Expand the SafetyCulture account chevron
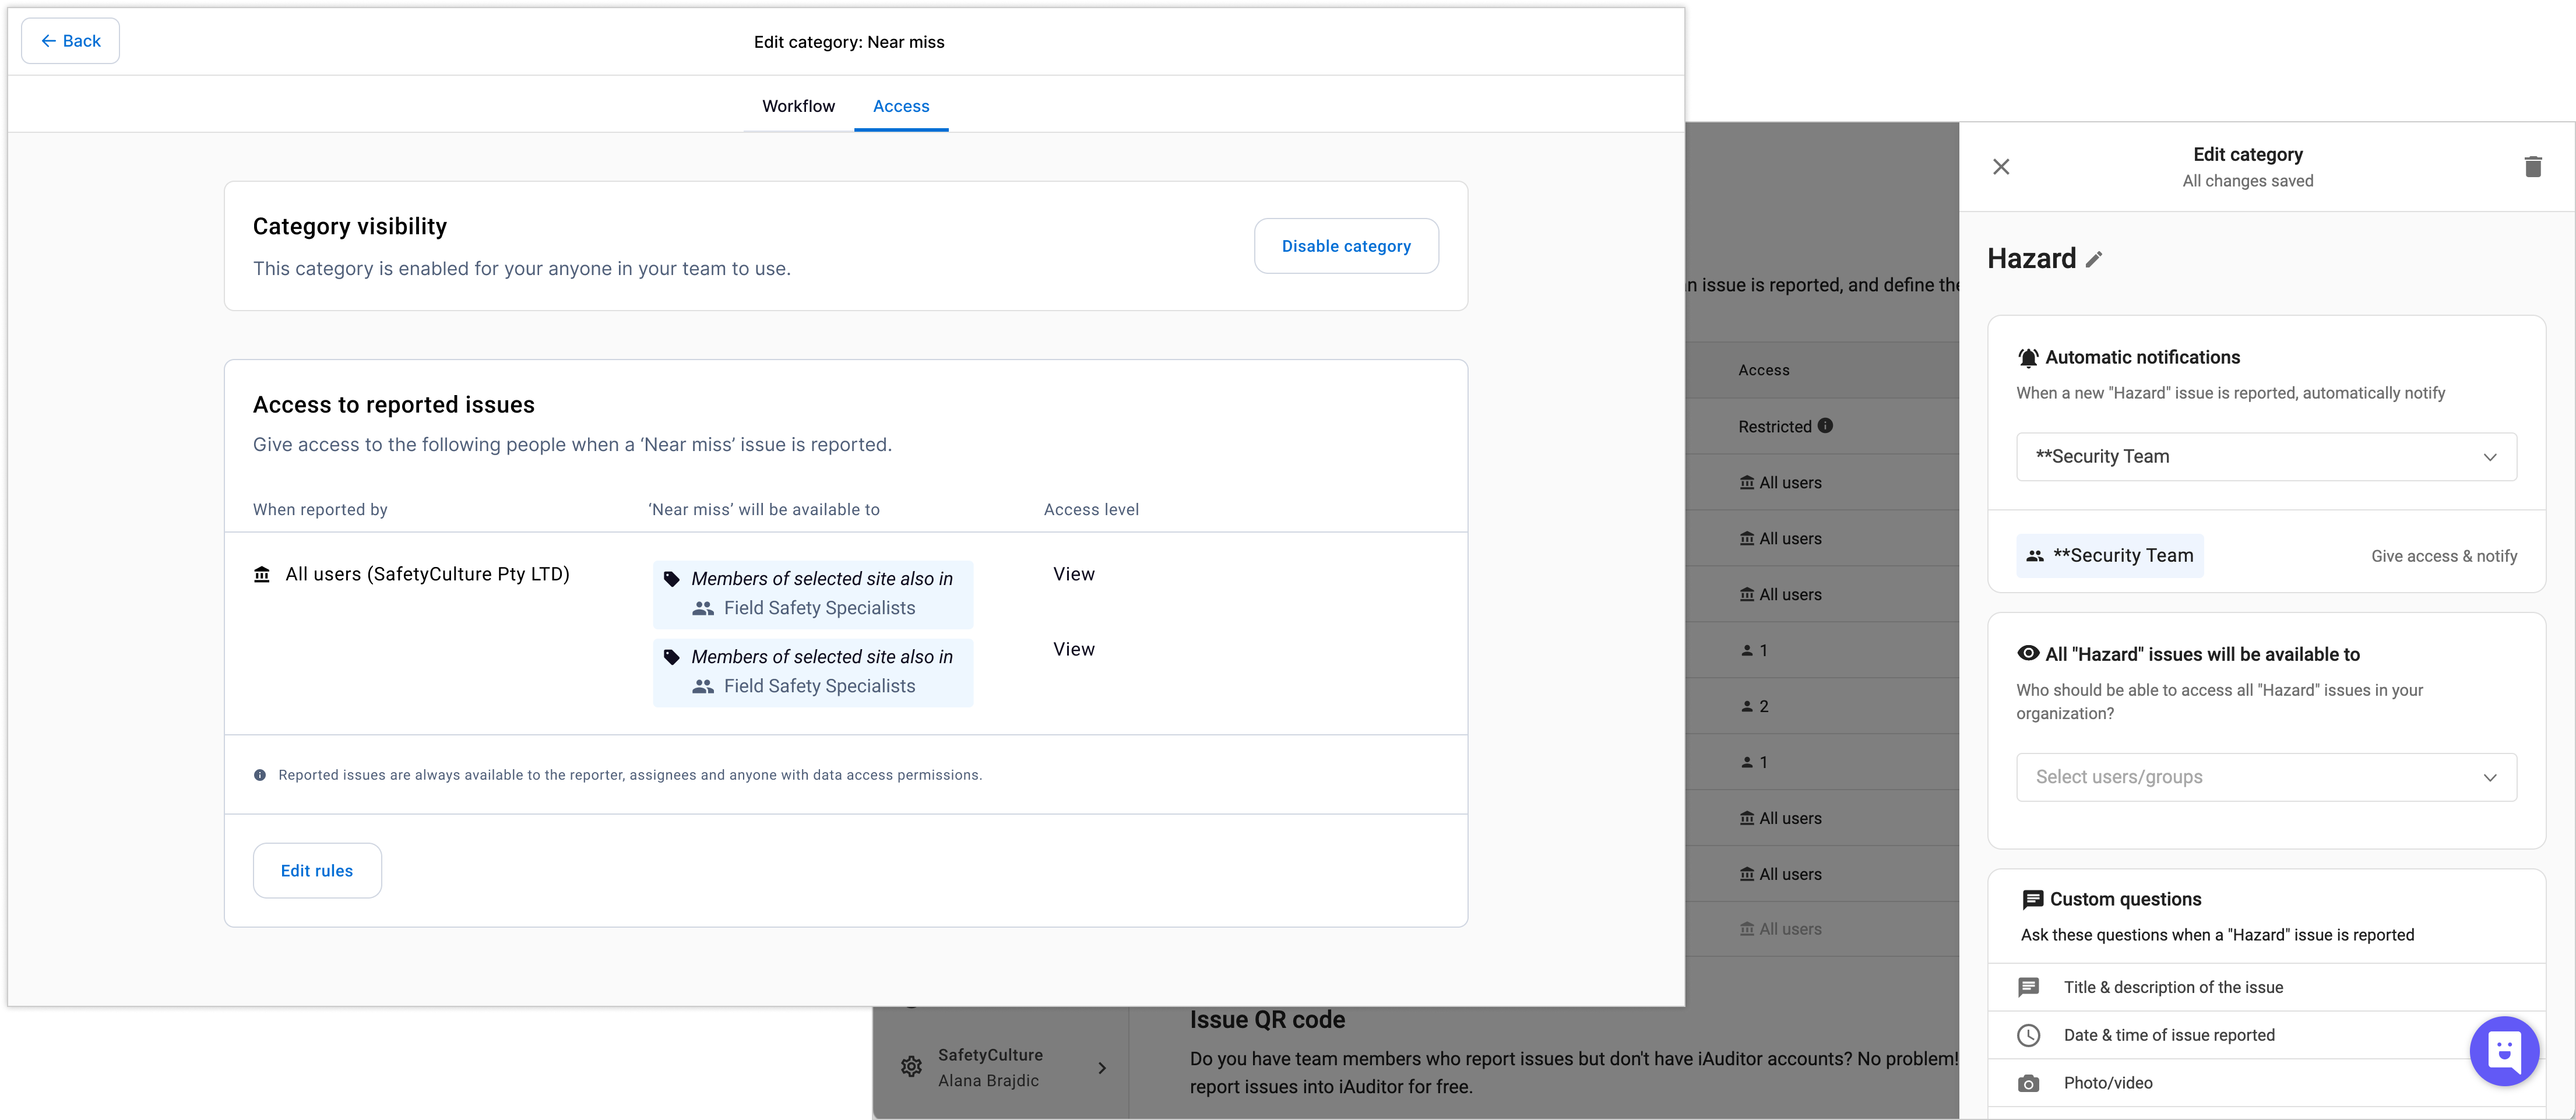This screenshot has width=2576, height=1120. 1102,1068
